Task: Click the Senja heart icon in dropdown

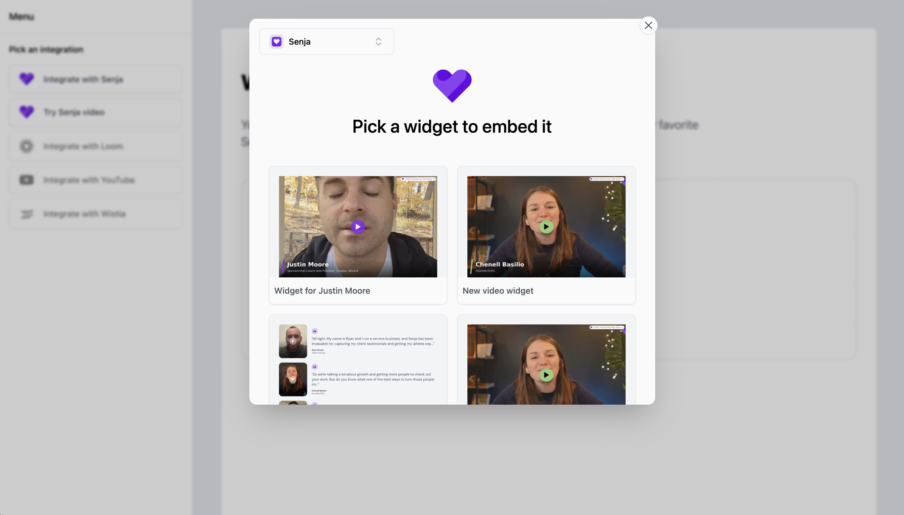Action: [277, 42]
